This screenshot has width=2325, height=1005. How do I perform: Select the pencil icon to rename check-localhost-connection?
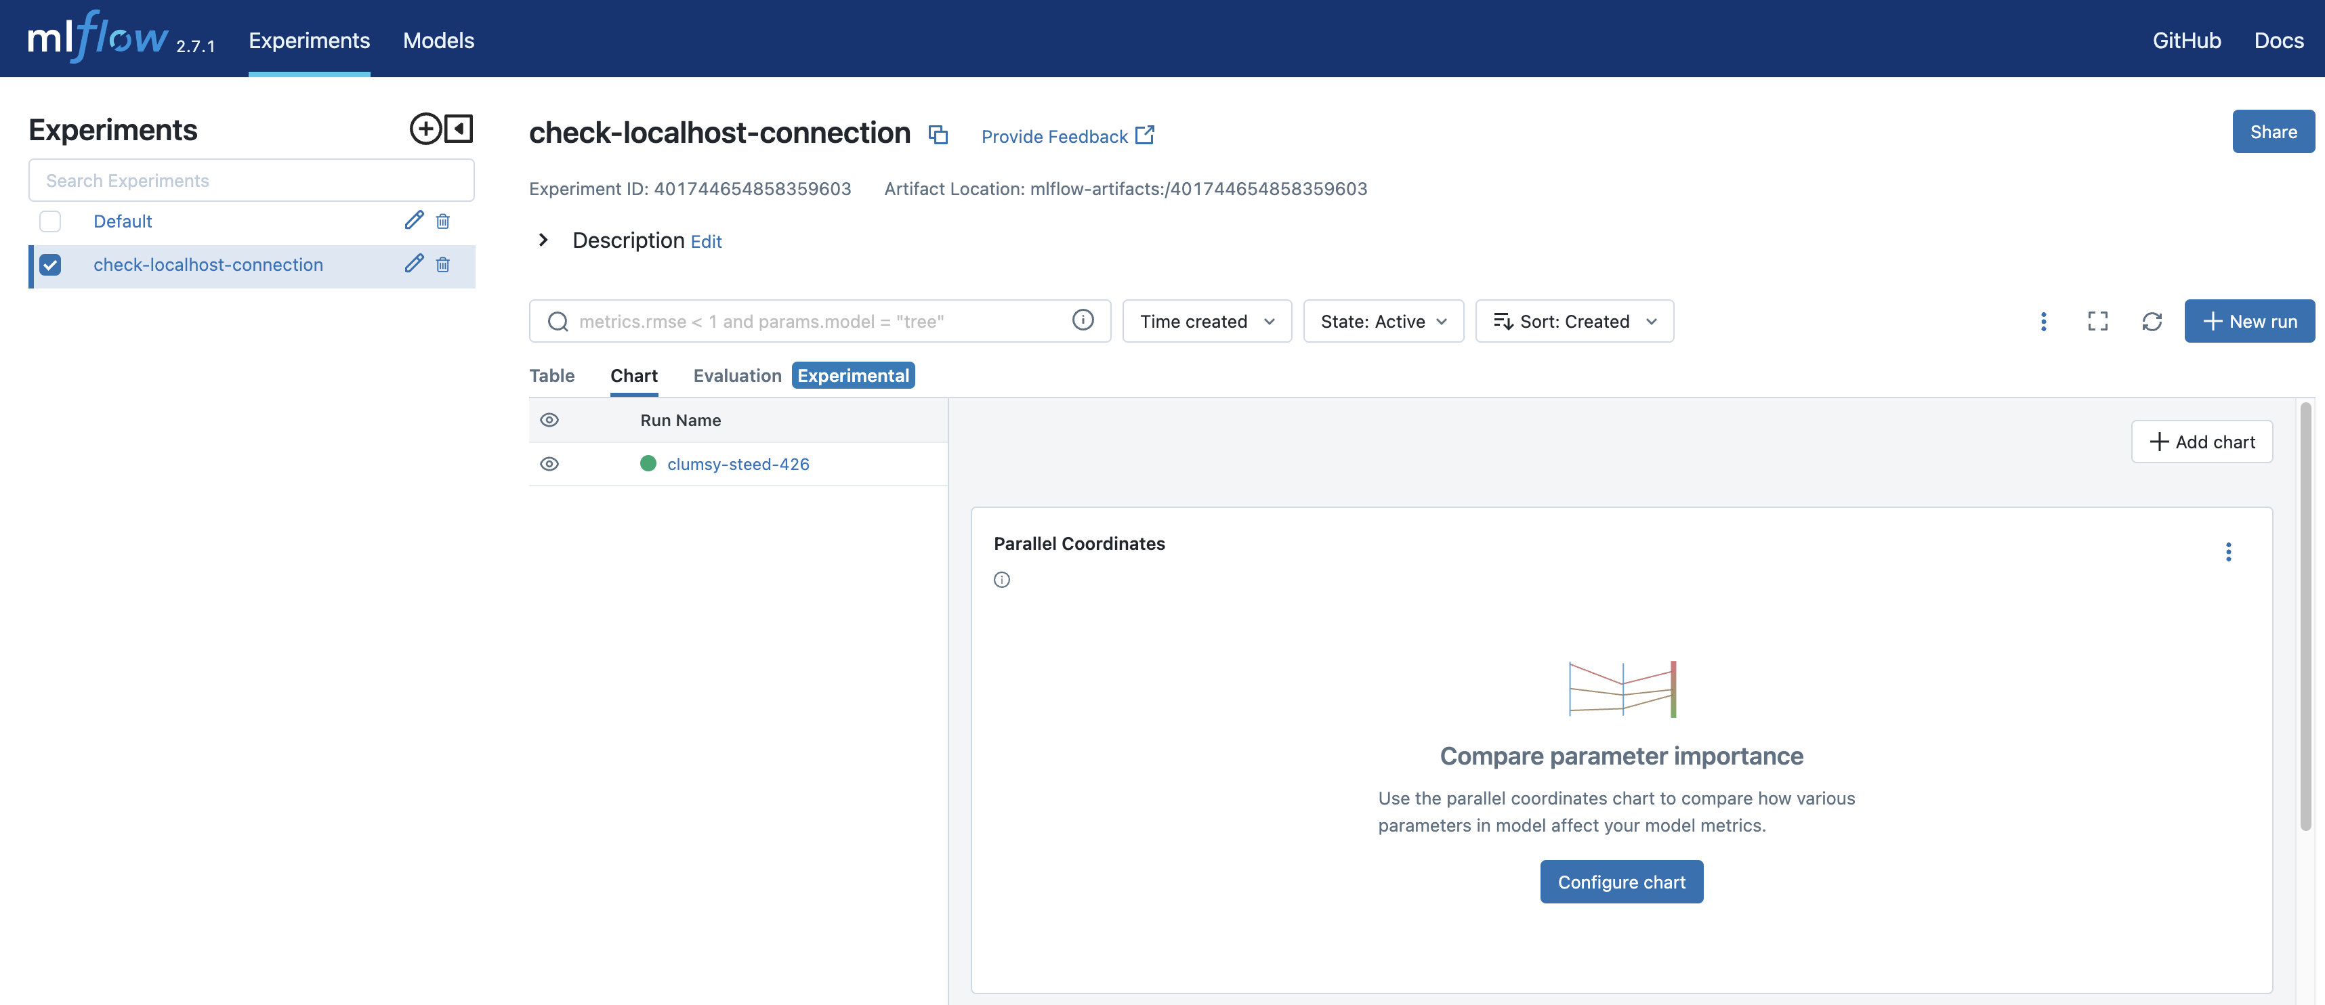pyautogui.click(x=415, y=264)
